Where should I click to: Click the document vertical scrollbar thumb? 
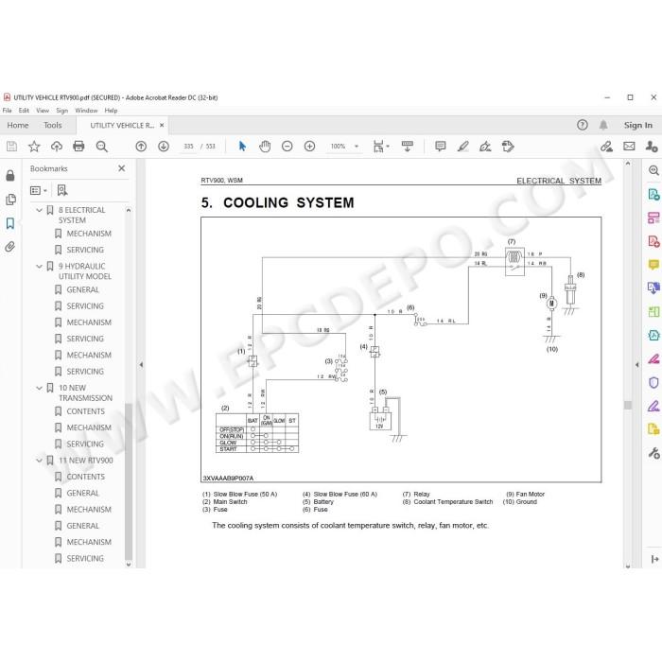click(628, 406)
